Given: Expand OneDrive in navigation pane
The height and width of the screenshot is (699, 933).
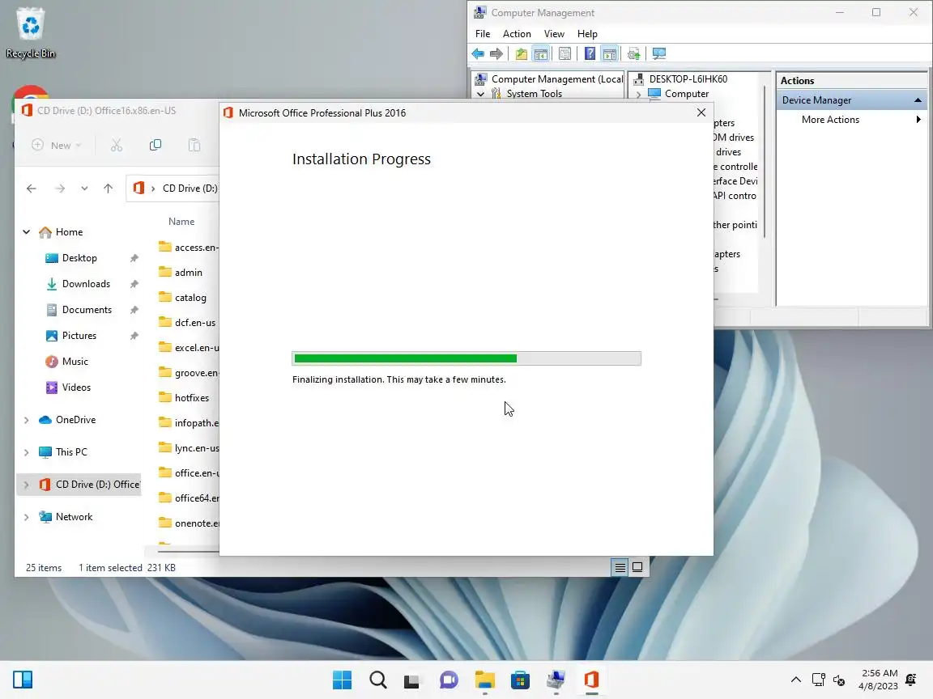Looking at the screenshot, I should (x=26, y=420).
